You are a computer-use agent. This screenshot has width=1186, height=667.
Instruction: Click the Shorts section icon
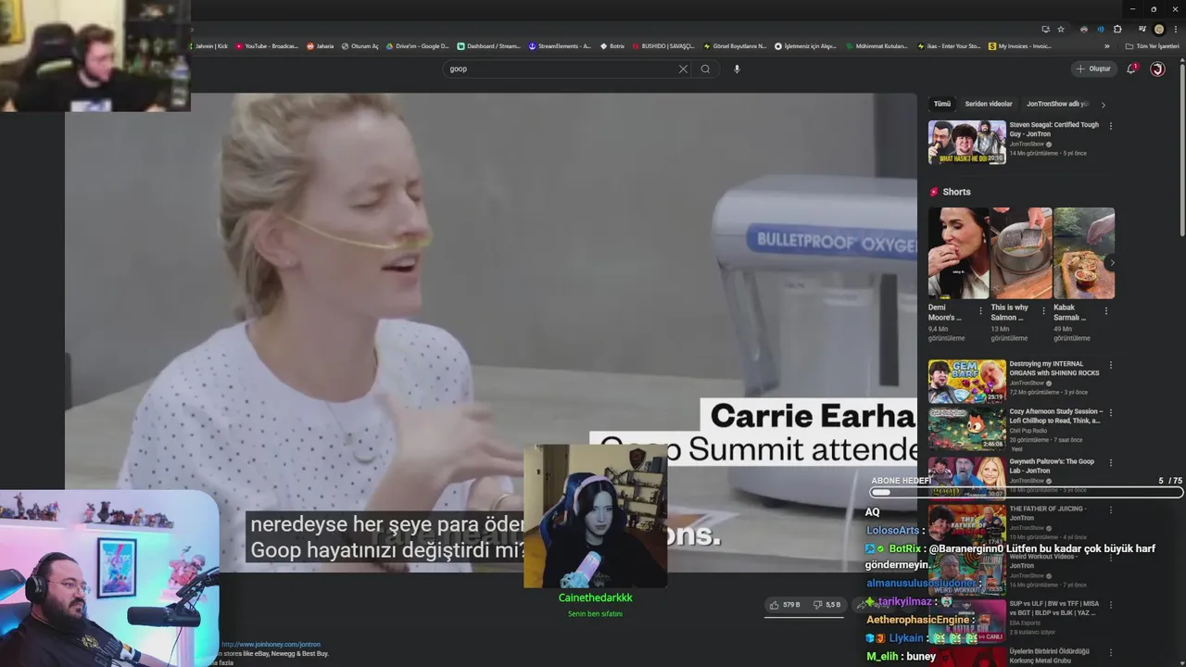[934, 192]
